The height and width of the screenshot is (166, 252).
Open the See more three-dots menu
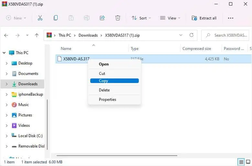click(230, 18)
